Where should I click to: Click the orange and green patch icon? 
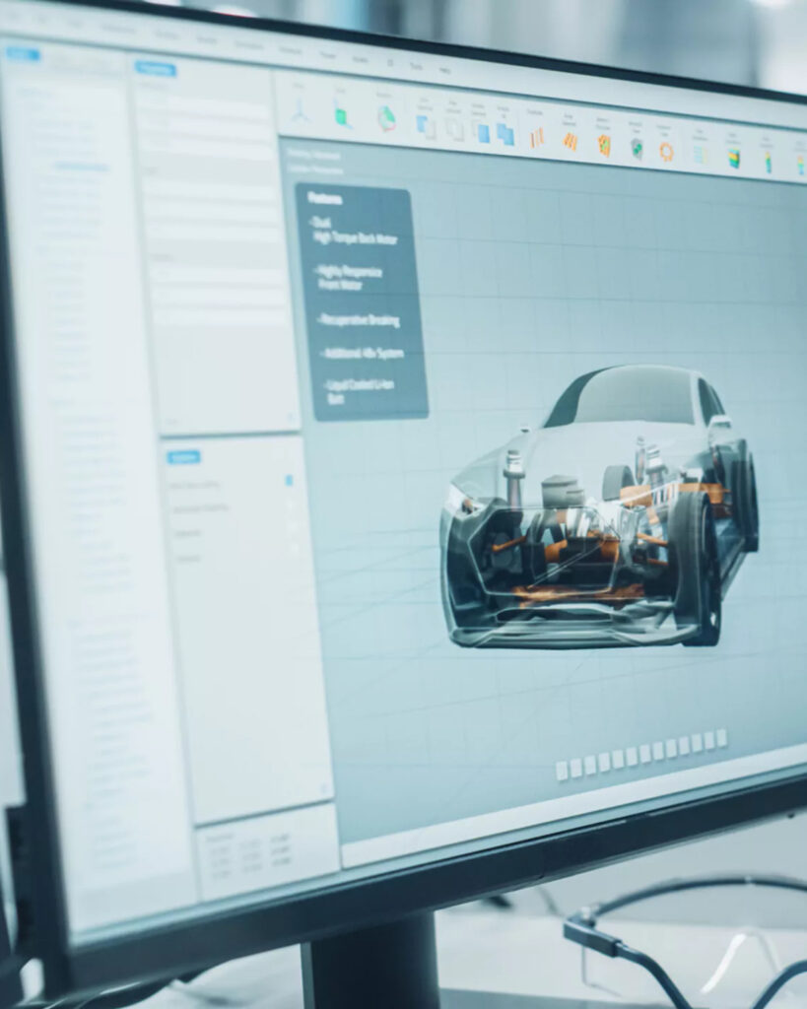point(604,145)
